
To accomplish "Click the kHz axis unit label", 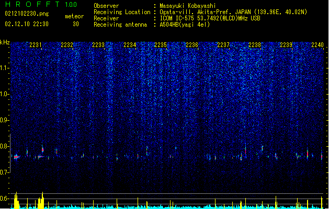I will 5,42.
